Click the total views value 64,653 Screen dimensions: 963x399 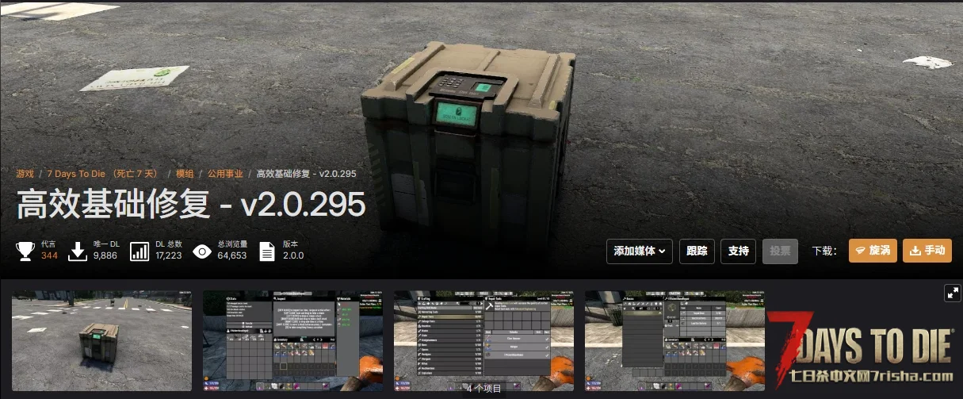tap(232, 256)
